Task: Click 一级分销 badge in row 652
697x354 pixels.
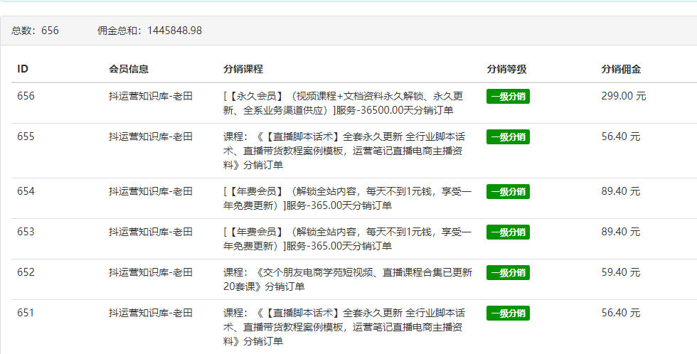Action: 508,272
